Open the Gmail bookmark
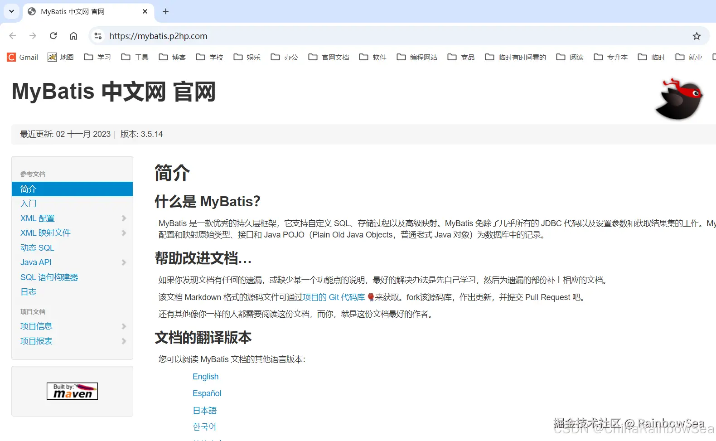Screen dimensions: 716x441 click(23, 57)
